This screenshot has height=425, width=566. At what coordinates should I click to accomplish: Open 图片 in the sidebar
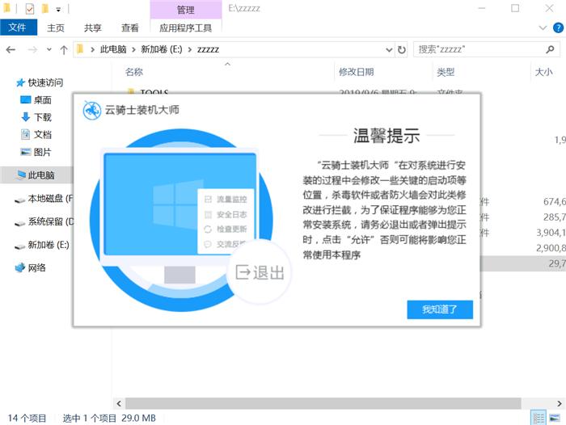tap(43, 152)
